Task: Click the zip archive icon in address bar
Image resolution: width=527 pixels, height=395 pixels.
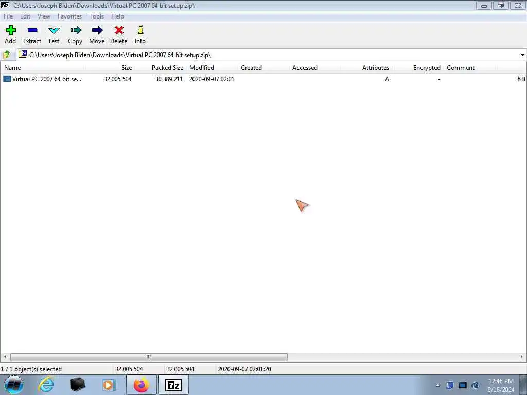Action: 23,54
